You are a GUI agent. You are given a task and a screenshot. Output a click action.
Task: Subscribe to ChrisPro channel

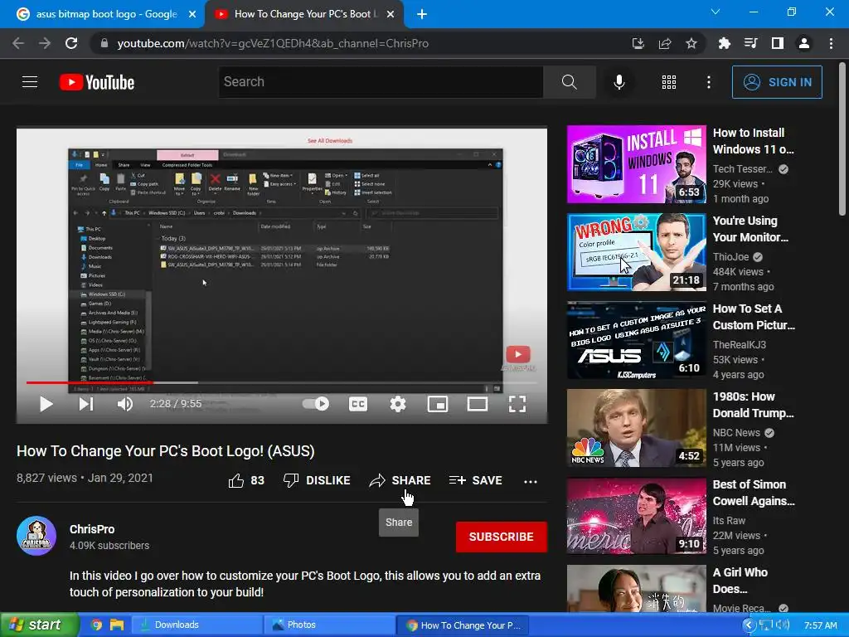[x=502, y=537]
